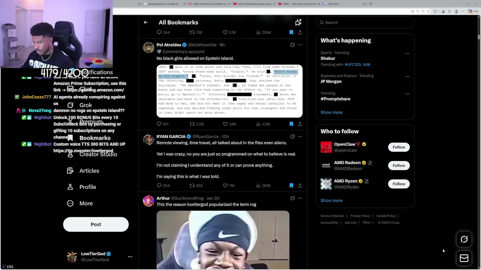
Task: Repost RYAN GARCIA post (993)
Action: (x=196, y=186)
